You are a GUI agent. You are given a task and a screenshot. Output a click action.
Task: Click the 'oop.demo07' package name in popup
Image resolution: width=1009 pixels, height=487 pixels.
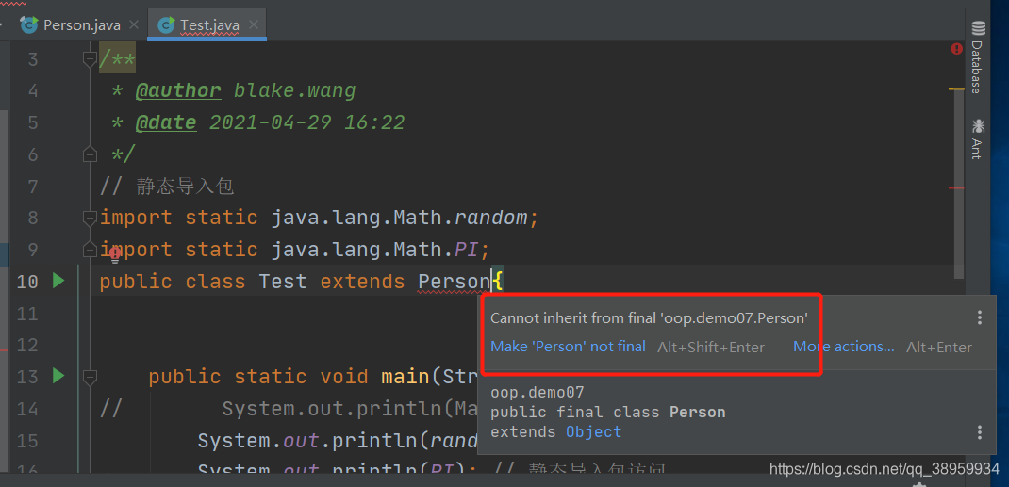click(x=538, y=393)
